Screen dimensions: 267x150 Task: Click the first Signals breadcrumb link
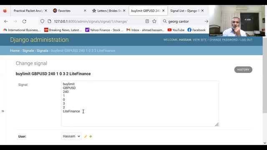pos(28,51)
